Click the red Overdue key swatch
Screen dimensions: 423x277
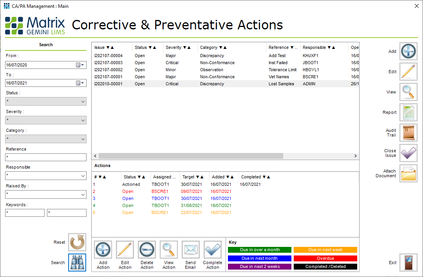(x=325, y=259)
